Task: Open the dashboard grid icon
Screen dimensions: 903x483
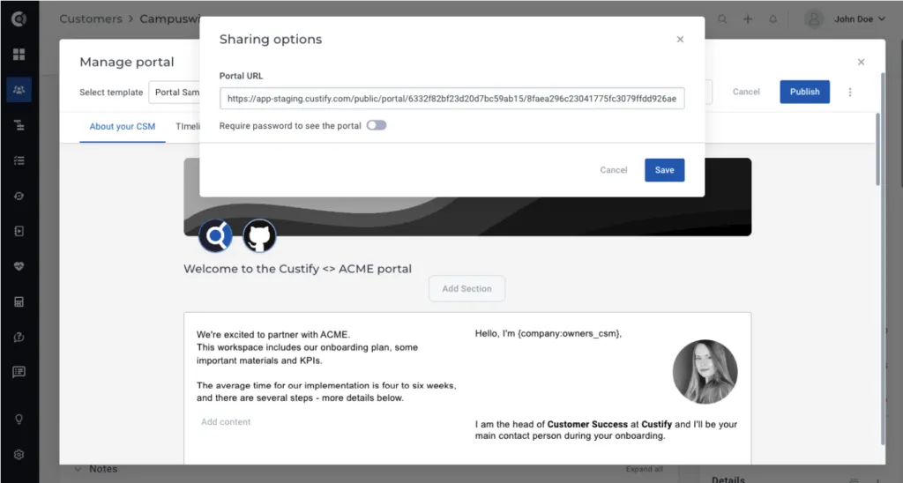Action: tap(19, 54)
